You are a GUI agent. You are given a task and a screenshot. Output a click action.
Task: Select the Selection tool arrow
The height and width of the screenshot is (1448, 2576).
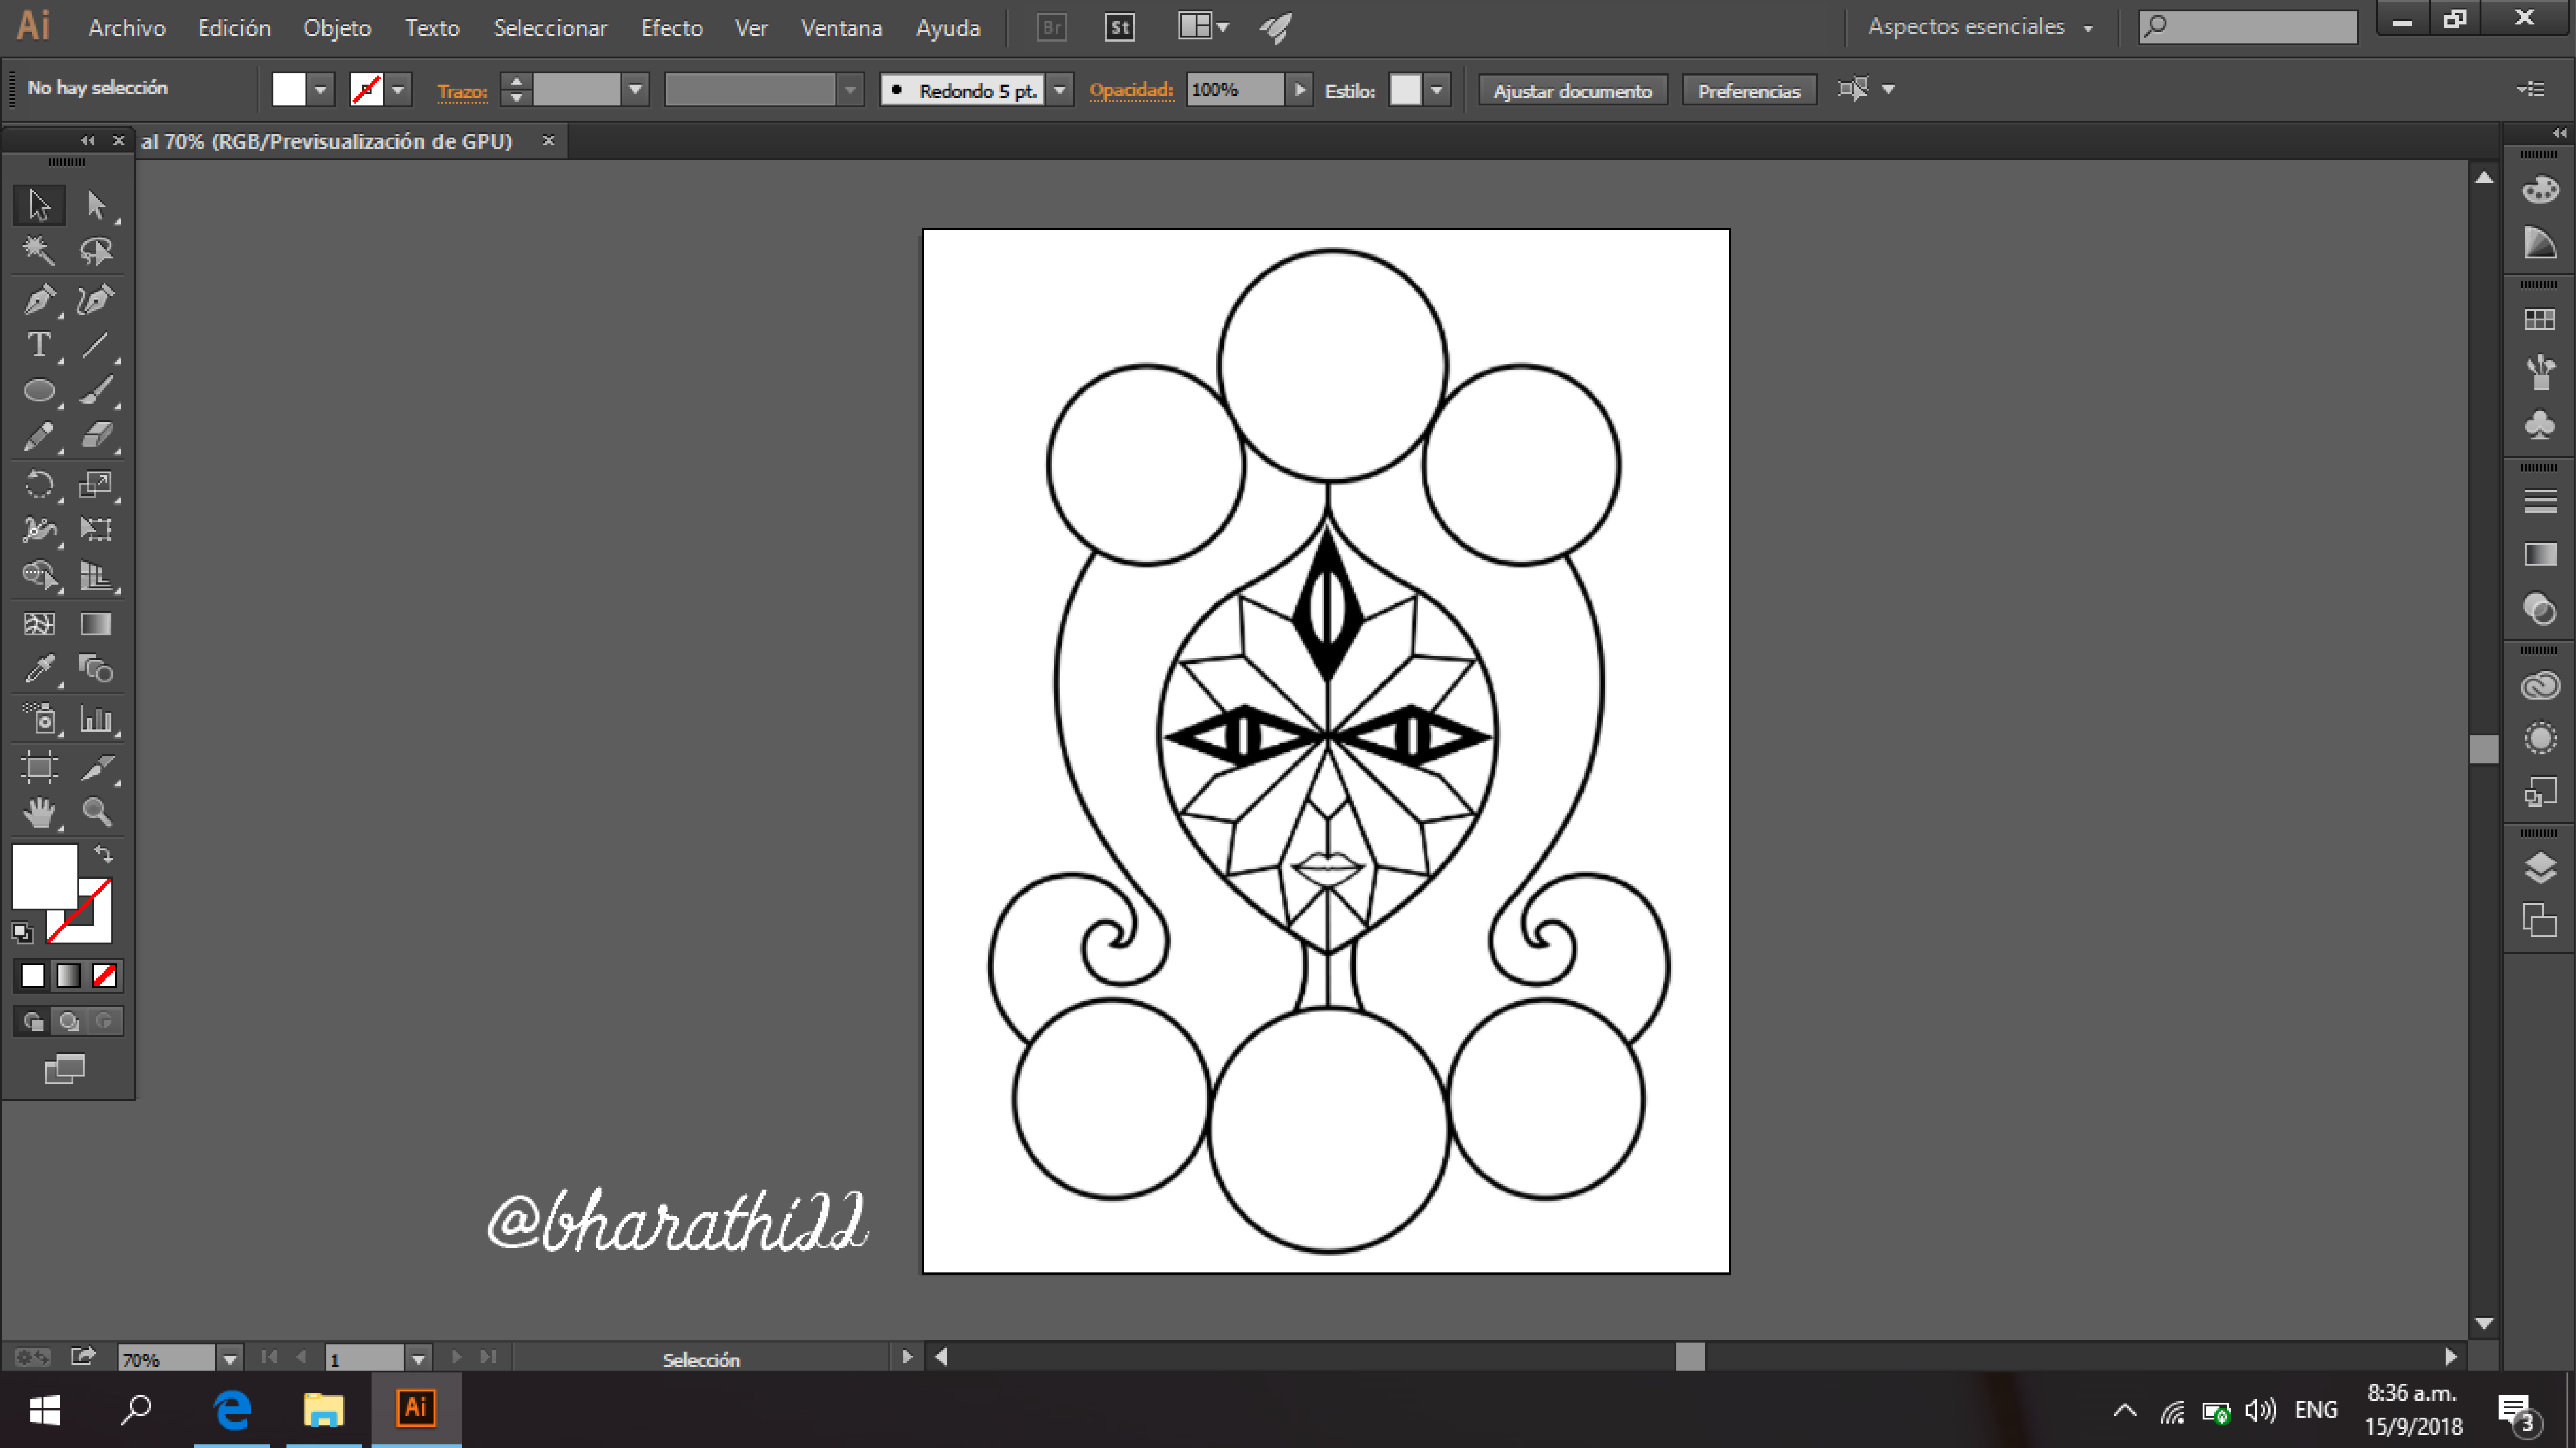(x=39, y=205)
